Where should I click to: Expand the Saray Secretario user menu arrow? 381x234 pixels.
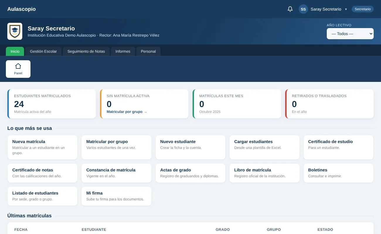pos(346,9)
